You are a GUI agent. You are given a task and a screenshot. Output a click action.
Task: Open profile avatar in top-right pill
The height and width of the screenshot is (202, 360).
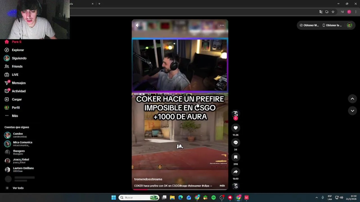[x=350, y=25]
